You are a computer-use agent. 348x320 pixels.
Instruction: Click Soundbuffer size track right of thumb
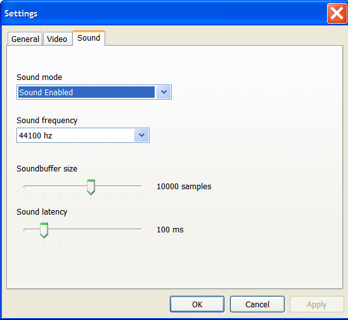[118, 186]
